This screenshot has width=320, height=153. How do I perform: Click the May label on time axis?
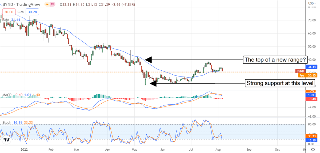pos(134,150)
